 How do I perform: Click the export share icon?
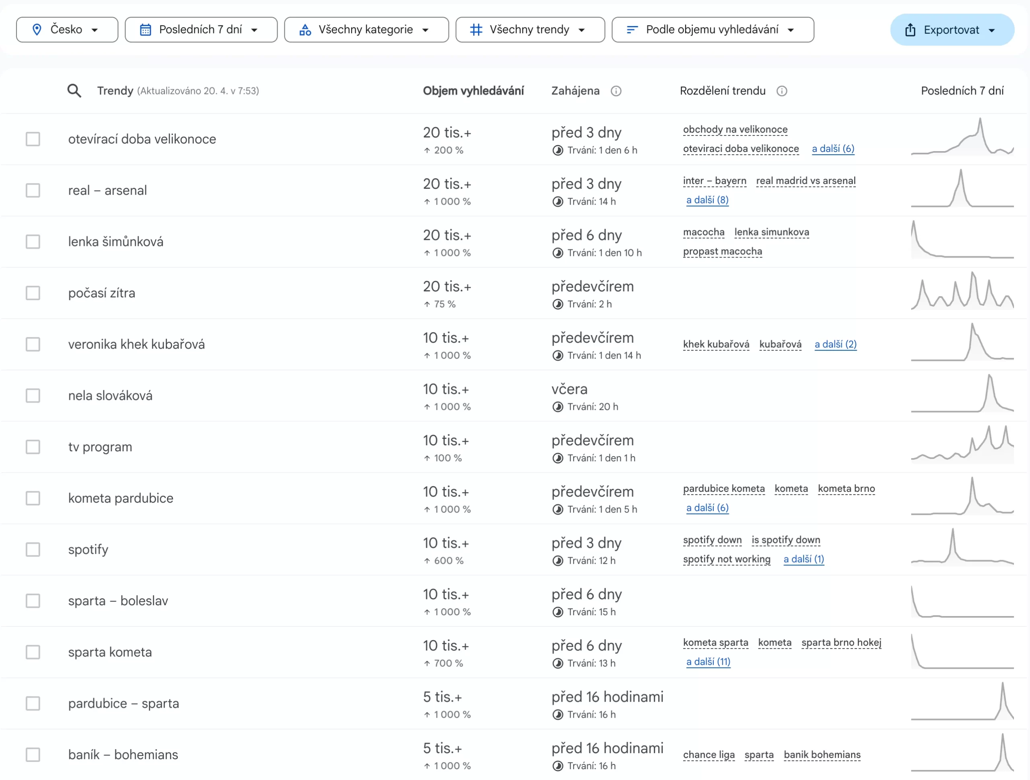click(x=910, y=30)
